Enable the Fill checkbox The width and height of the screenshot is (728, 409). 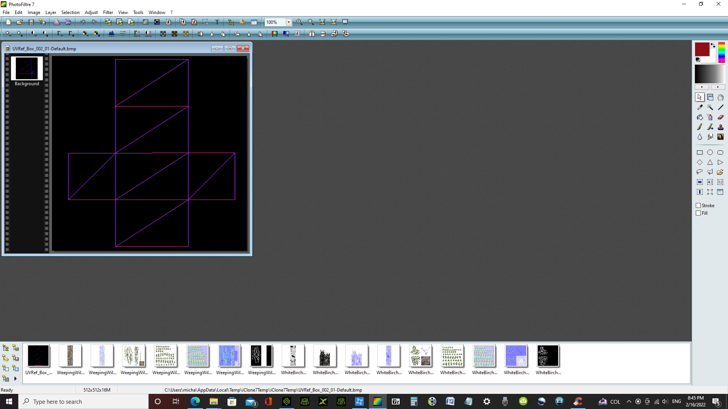[x=698, y=213]
